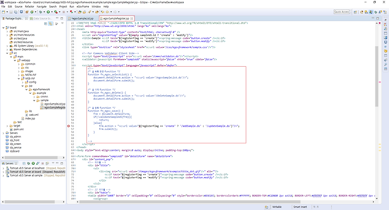Click the editor vertical scrollbar thumb
Image resolution: width=389 pixels, height=210 pixels.
(x=377, y=76)
